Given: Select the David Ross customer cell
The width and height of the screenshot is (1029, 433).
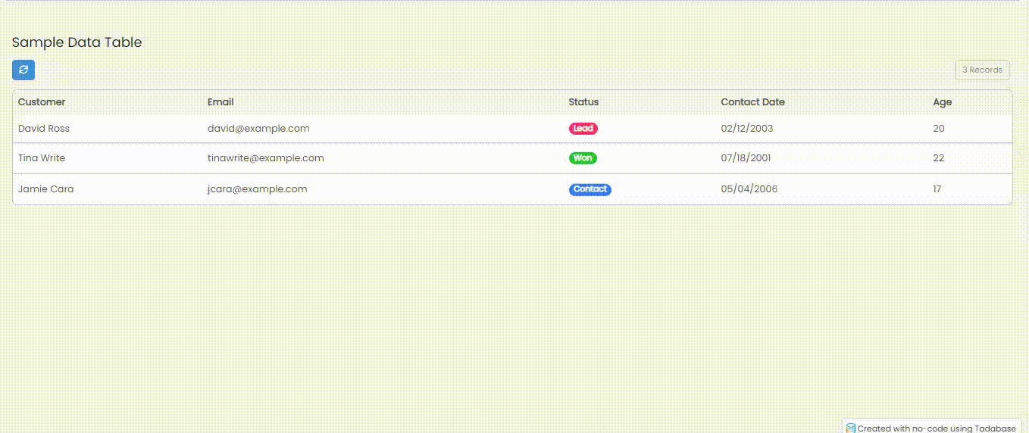Looking at the screenshot, I should click(x=44, y=129).
